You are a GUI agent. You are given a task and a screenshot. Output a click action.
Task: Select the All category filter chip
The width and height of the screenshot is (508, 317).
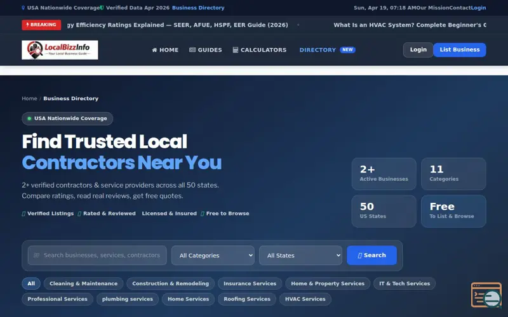[x=31, y=283]
